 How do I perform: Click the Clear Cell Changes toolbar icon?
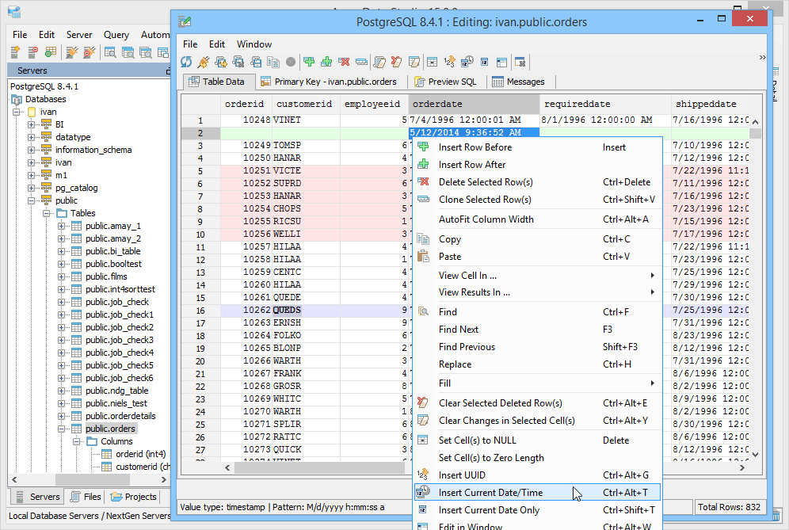click(414, 62)
